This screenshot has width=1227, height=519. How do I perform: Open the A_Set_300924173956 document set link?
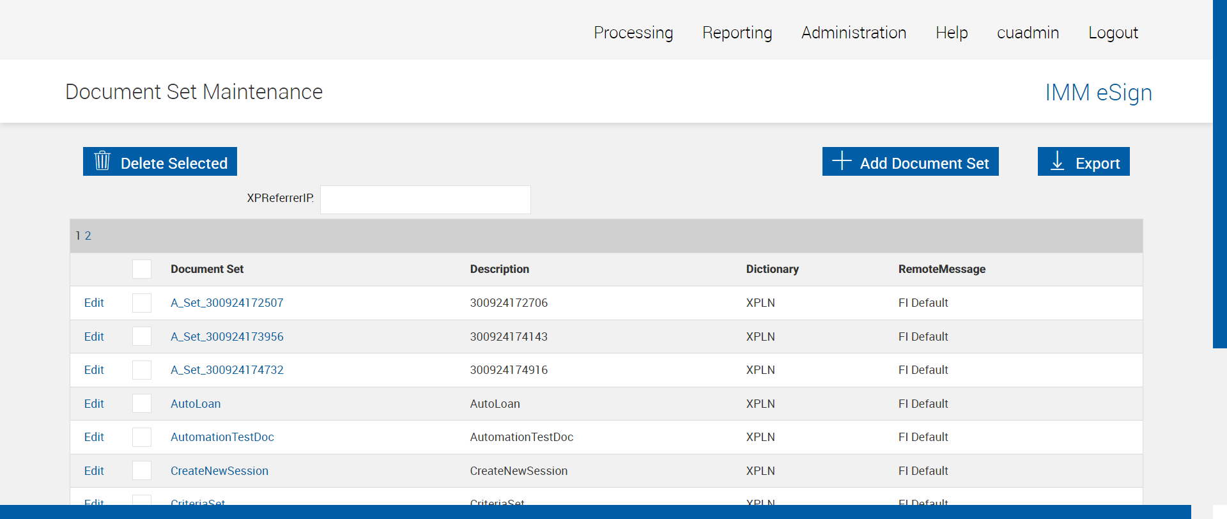(227, 337)
